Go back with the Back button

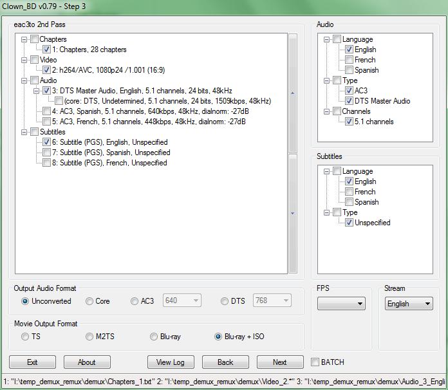pos(225,362)
